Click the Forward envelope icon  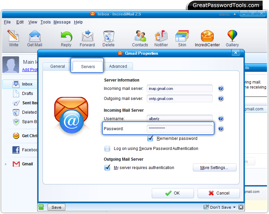point(87,36)
